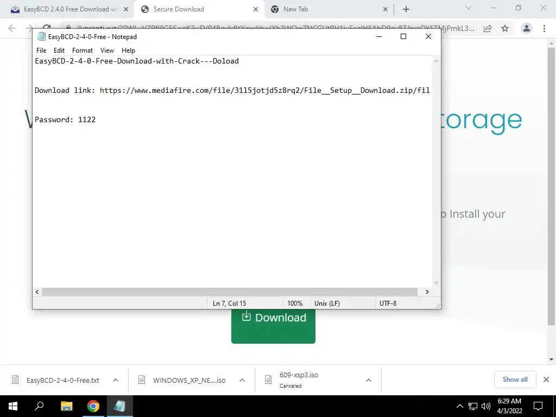Click Show all downloads button

pyautogui.click(x=515, y=380)
